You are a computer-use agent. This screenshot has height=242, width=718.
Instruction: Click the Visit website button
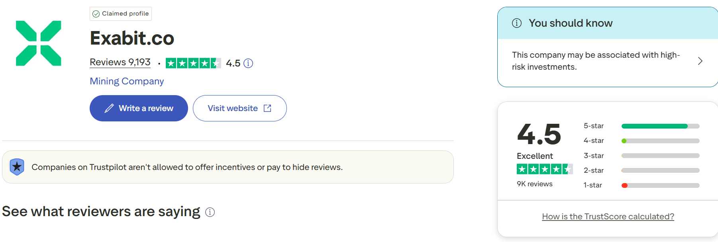[x=239, y=108]
